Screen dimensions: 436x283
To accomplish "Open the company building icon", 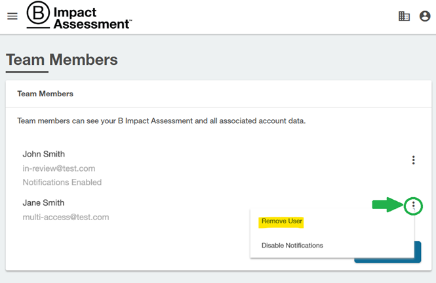I will (404, 16).
